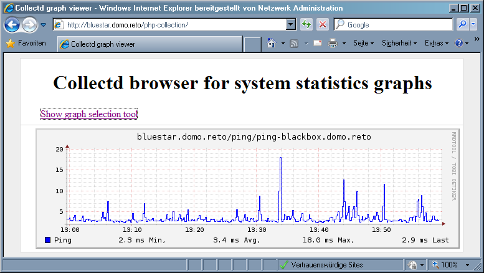Open the Favoriten star button
This screenshot has width=484, height=273.
click(26, 44)
